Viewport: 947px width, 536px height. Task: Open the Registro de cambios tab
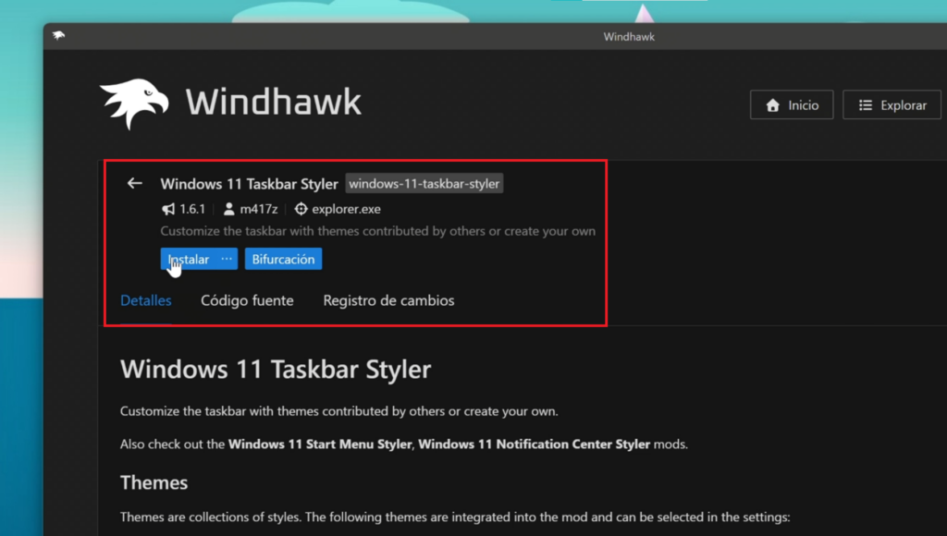(x=388, y=300)
